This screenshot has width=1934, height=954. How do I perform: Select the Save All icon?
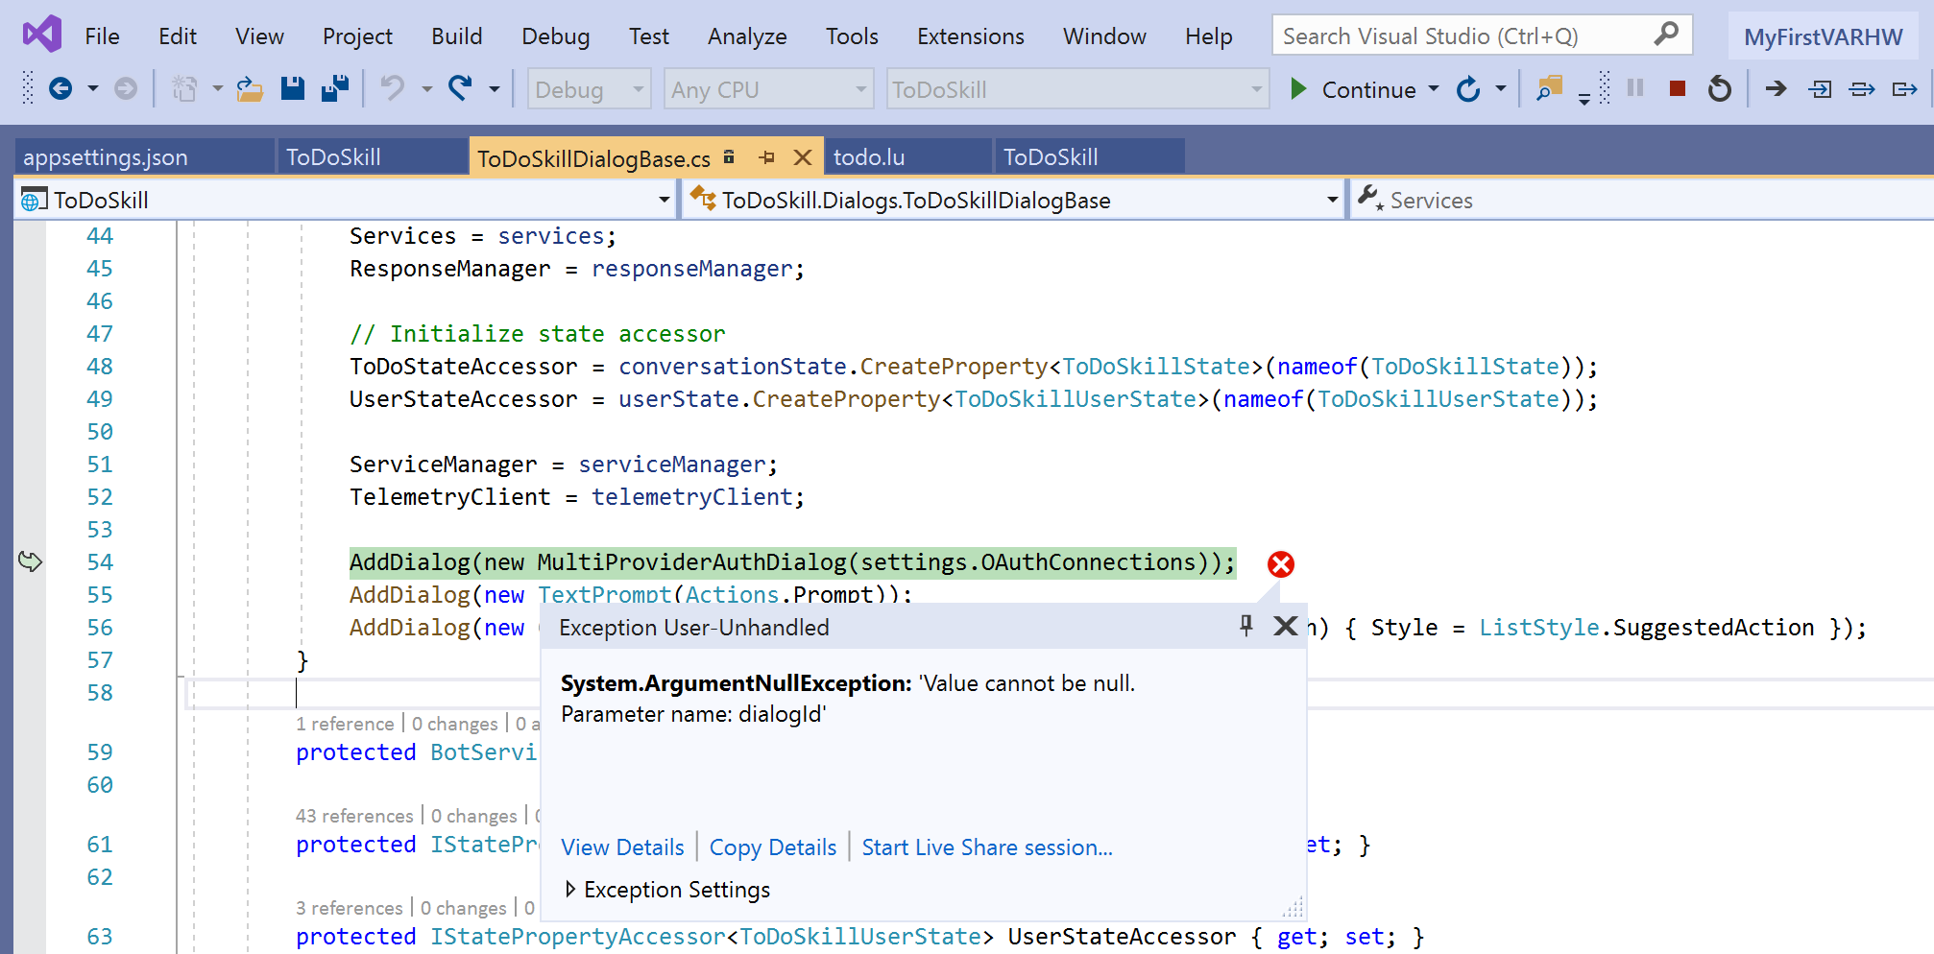pos(333,87)
